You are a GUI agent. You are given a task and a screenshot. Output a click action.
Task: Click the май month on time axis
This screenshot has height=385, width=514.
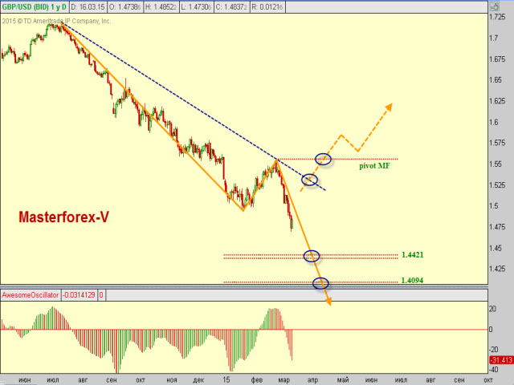(x=343, y=380)
